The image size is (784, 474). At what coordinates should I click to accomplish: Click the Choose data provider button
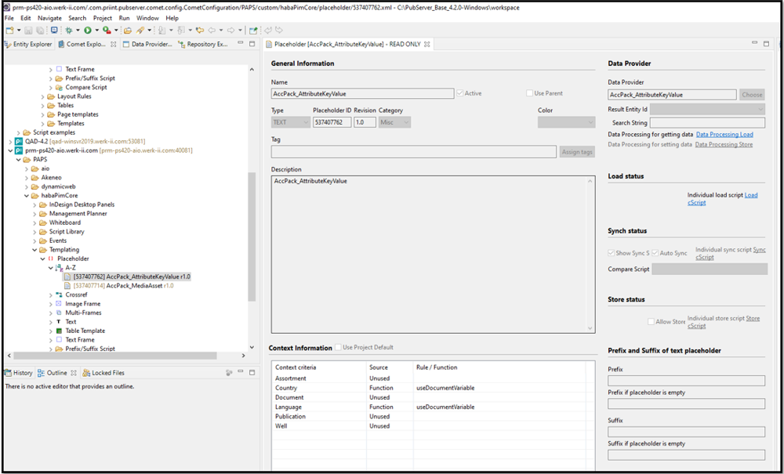coord(752,95)
